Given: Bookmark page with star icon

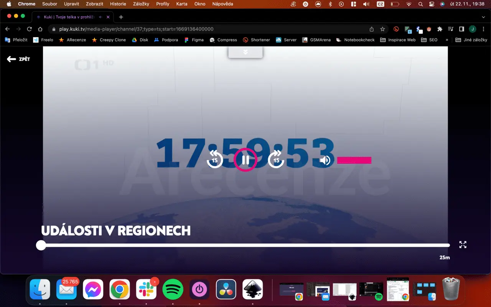Looking at the screenshot, I should (x=382, y=29).
